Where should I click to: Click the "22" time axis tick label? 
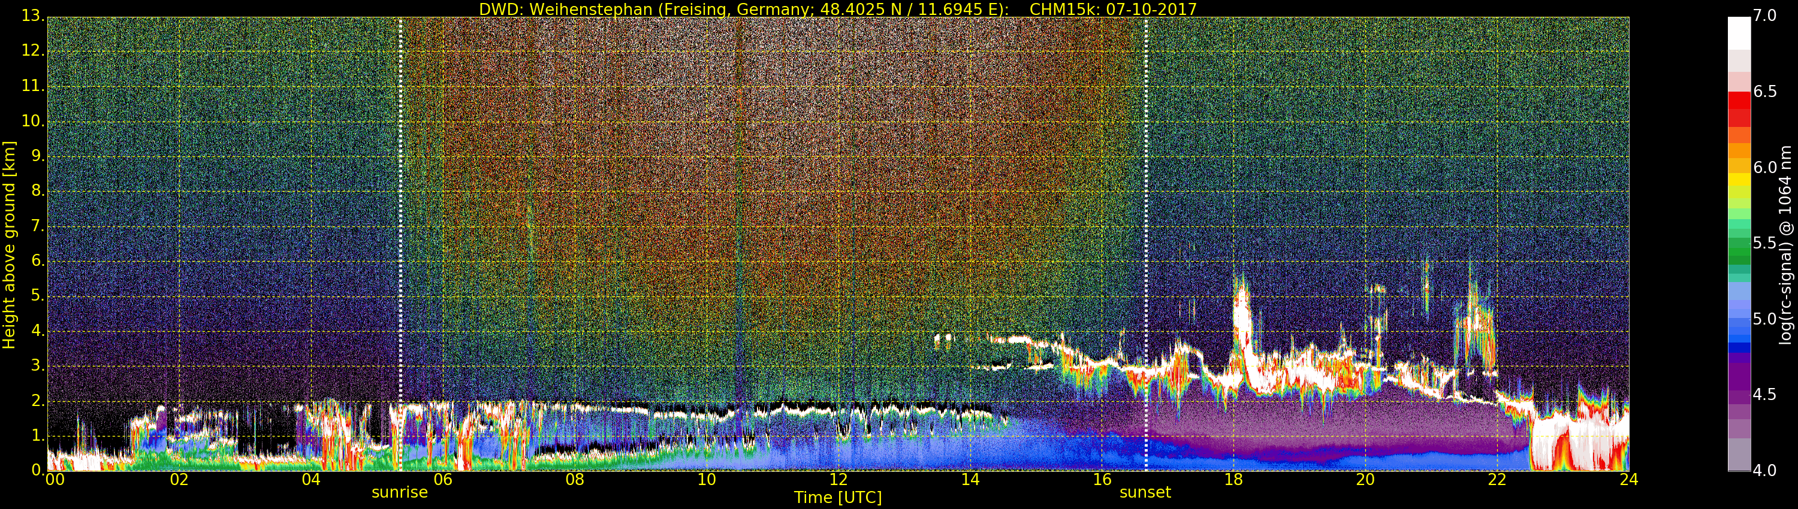(1497, 480)
